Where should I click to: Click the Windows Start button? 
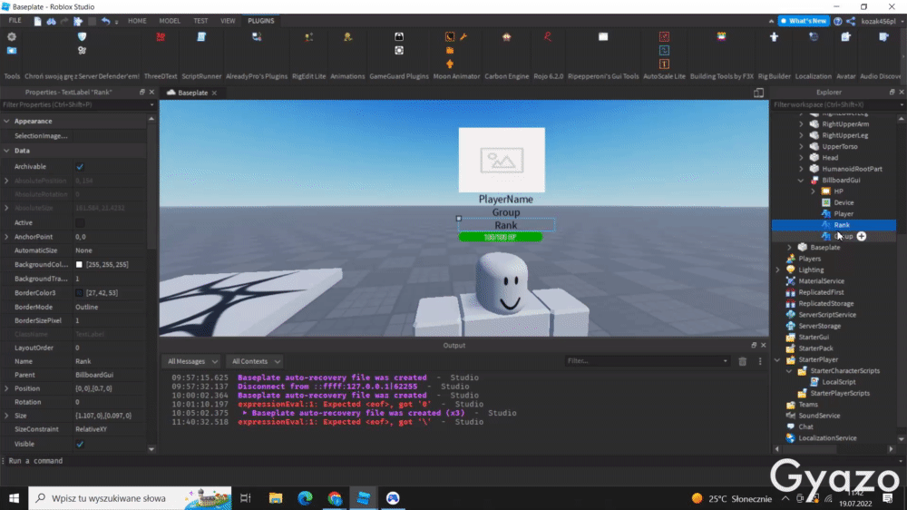[x=14, y=498]
